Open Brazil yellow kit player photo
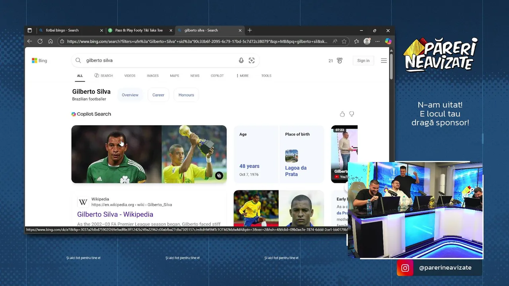Image resolution: width=509 pixels, height=286 pixels. click(256, 208)
